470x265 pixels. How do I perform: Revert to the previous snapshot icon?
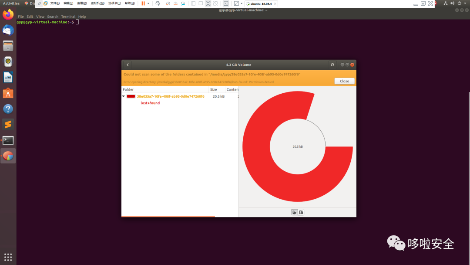[176, 3]
